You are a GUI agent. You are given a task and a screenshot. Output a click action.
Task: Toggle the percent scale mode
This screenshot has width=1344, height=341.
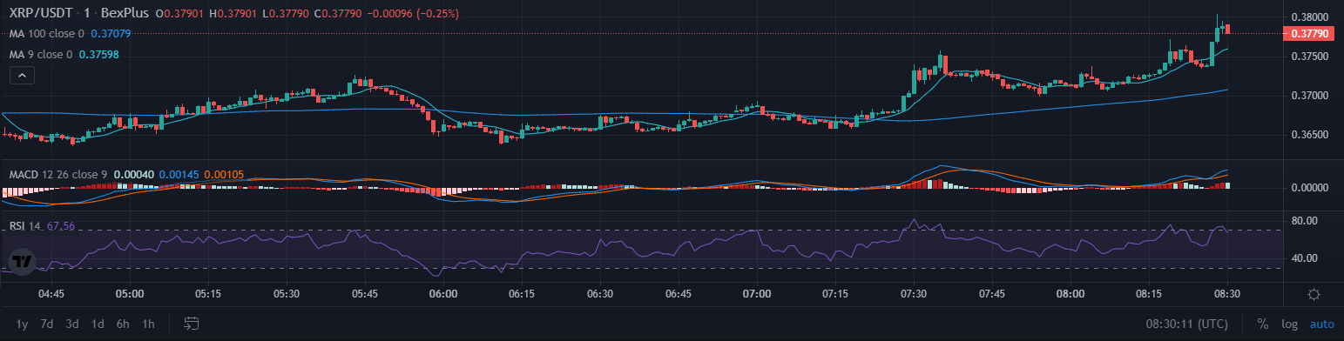(x=1262, y=324)
